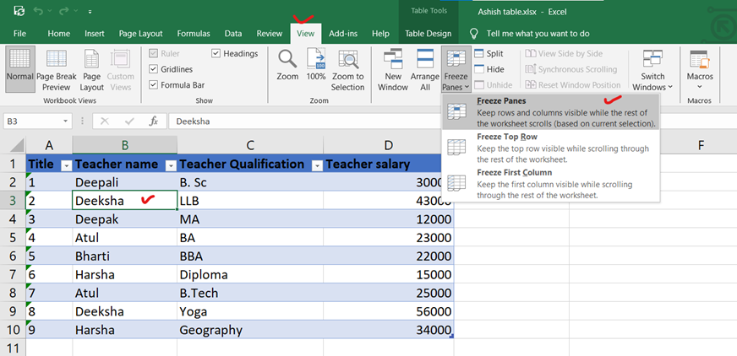The image size is (737, 356).
Task: Disable the Headings checkbox
Action: click(216, 53)
